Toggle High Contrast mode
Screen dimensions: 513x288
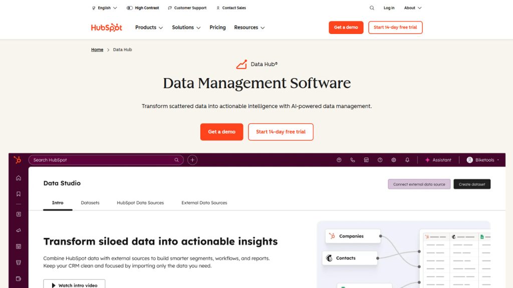pyautogui.click(x=143, y=8)
